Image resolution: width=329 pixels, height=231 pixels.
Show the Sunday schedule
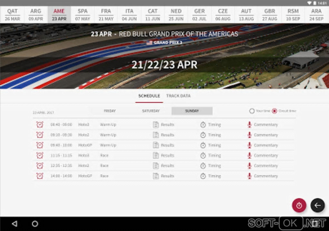coord(192,111)
